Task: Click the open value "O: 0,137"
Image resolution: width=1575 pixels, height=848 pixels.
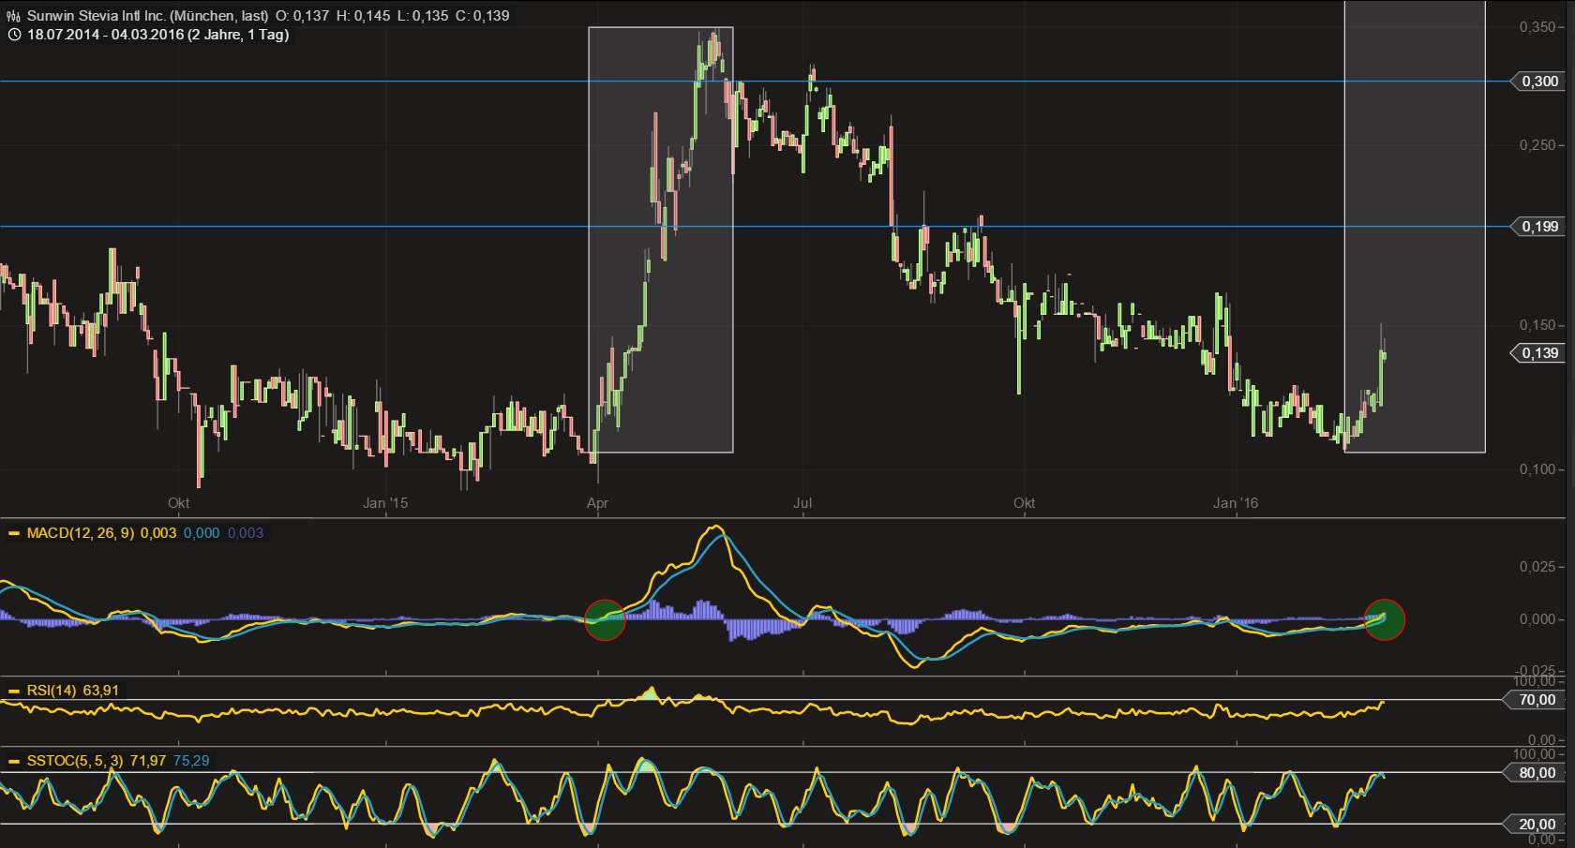Action: tap(302, 16)
